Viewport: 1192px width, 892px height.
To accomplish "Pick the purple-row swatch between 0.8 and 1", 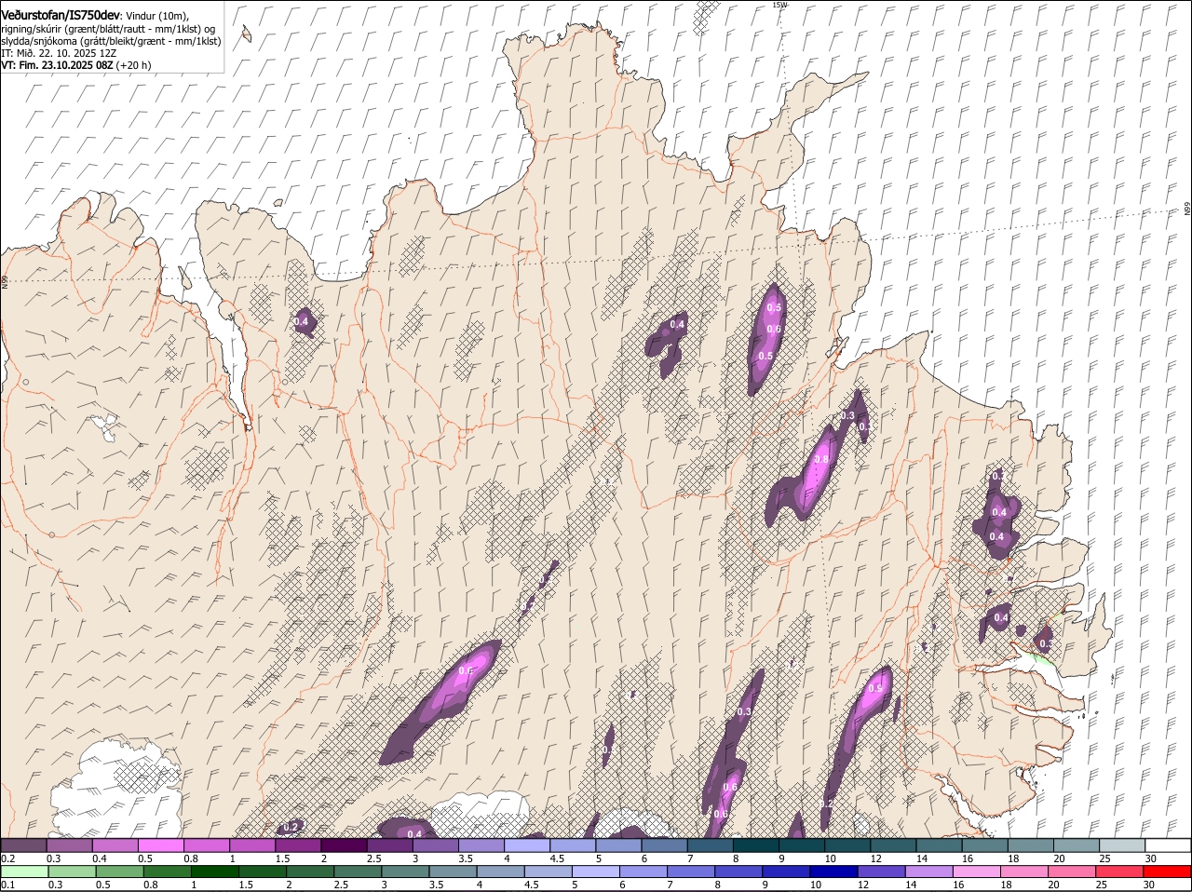I will coord(207,845).
